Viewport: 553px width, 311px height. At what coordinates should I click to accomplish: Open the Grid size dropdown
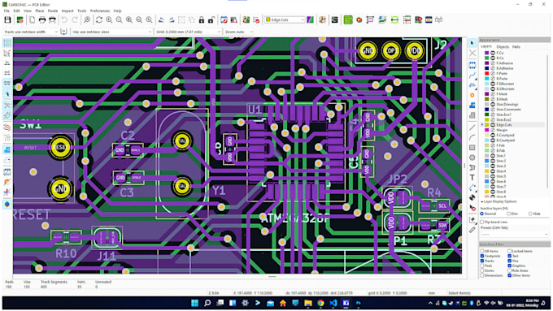[188, 32]
